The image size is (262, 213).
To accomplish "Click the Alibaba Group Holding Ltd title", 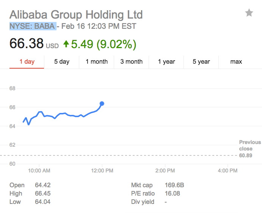I will click(x=76, y=15).
